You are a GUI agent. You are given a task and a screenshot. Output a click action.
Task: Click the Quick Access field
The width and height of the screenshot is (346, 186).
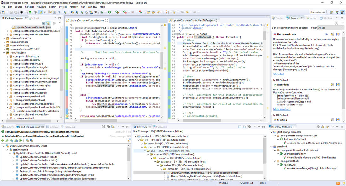click(x=317, y=12)
